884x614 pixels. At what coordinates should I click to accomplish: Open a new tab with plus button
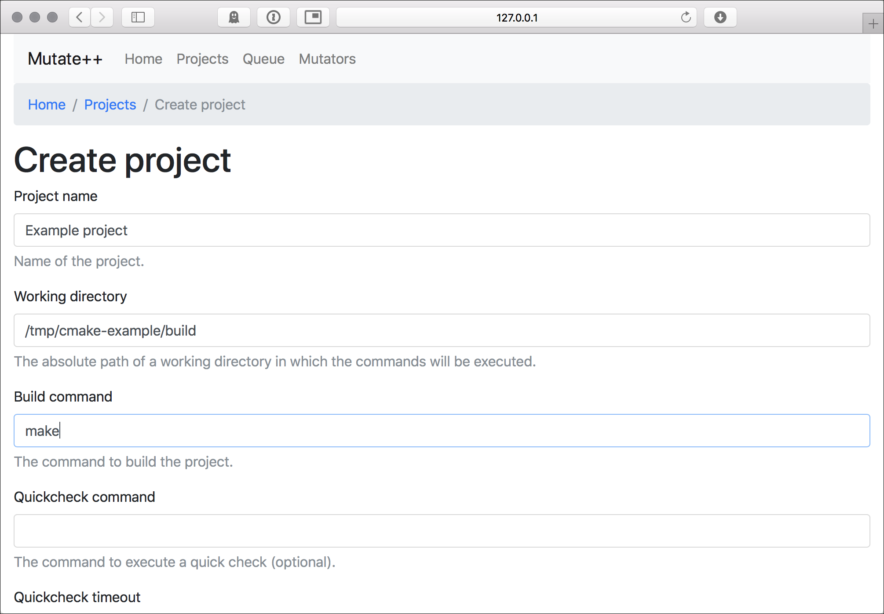(873, 24)
